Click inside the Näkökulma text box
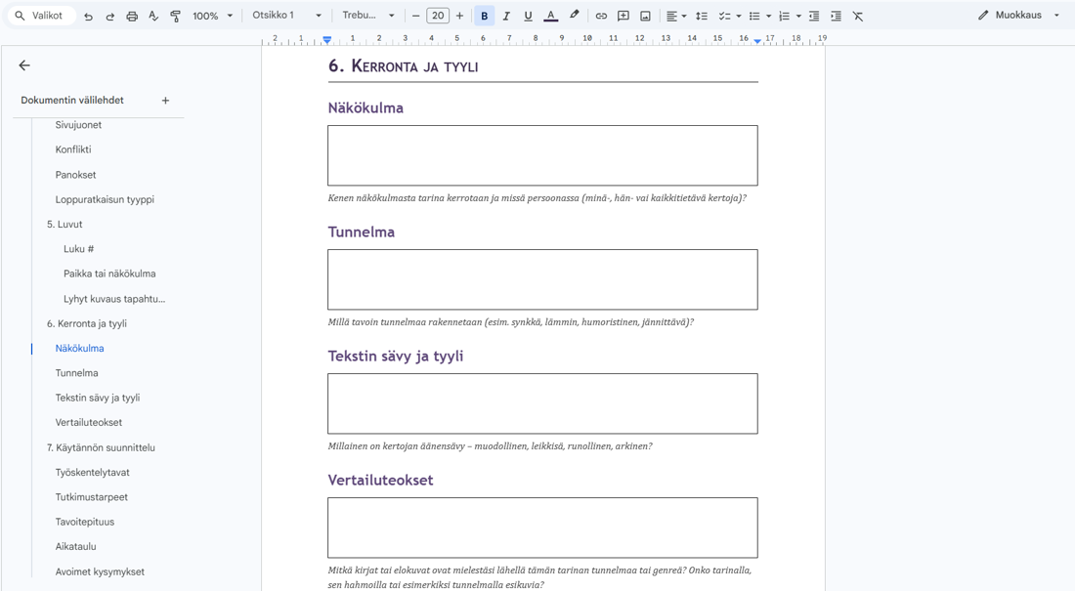Viewport: 1075px width, 591px height. [542, 155]
